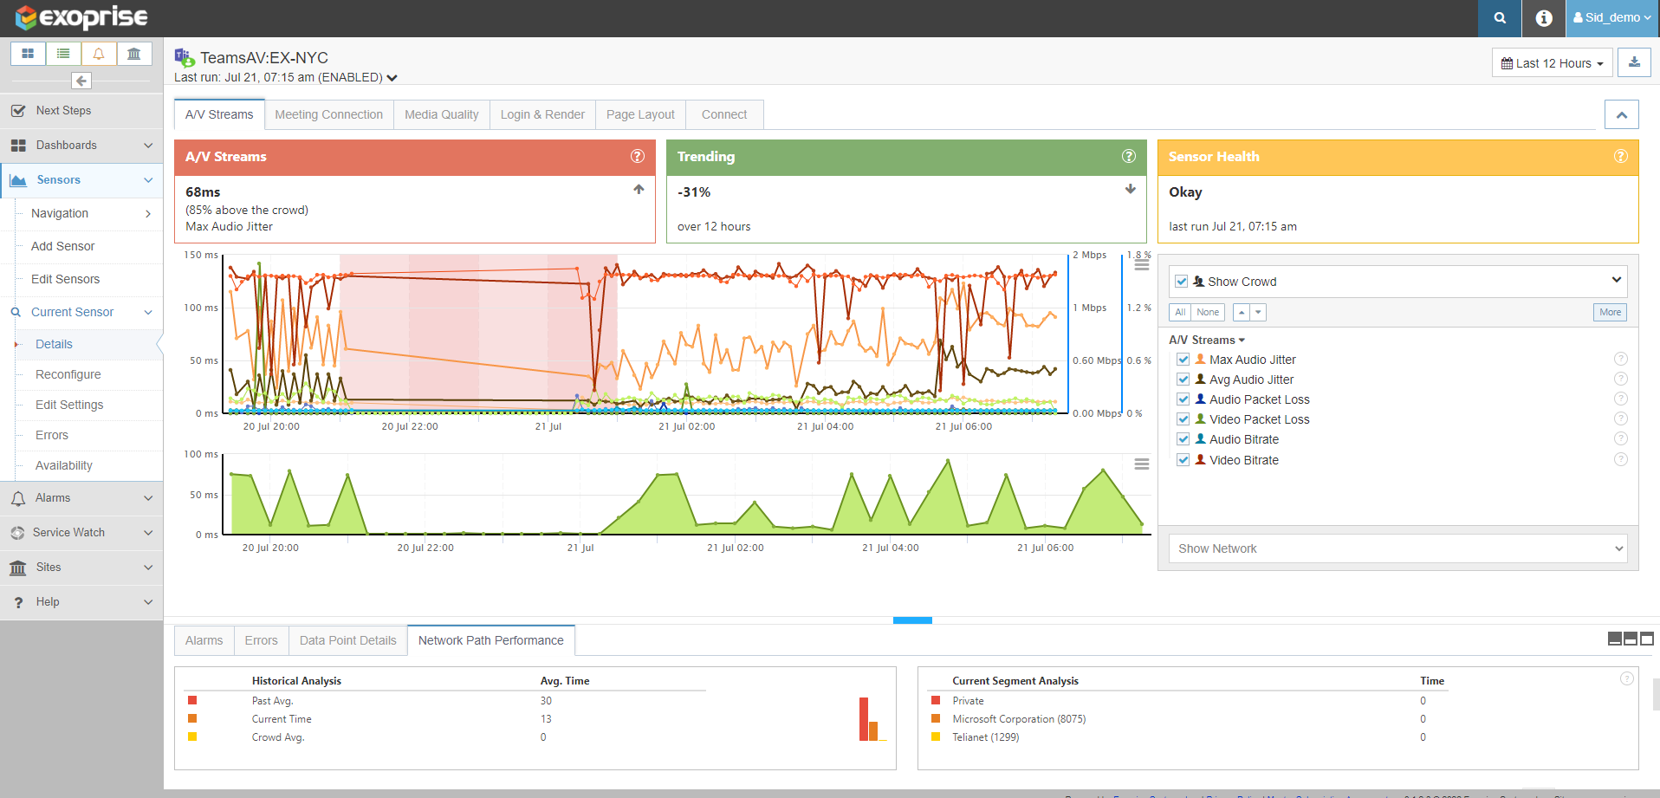Expand the Show Network dropdown
This screenshot has width=1660, height=798.
click(x=1397, y=548)
